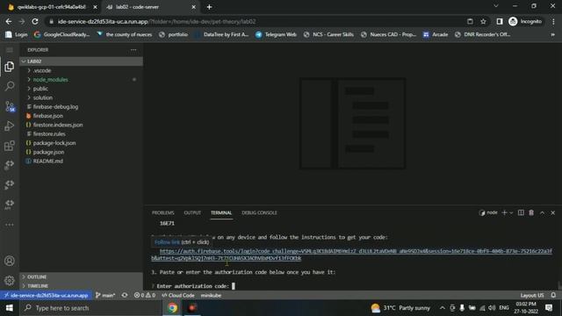
Task: Expand the node_modules folder
Action: tap(82, 80)
